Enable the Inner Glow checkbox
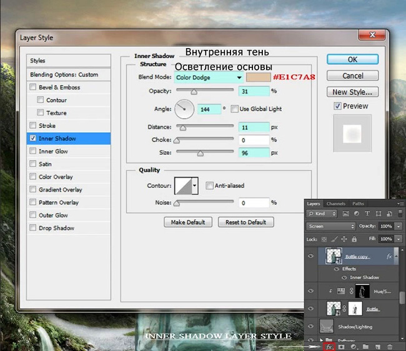This screenshot has width=406, height=351. [x=33, y=151]
